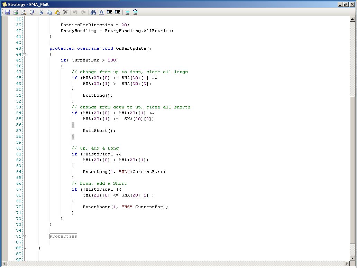Screen dimensions: 357x268
Task: Click the comment 'Down, add a Short'
Action: pyautogui.click(x=99, y=184)
